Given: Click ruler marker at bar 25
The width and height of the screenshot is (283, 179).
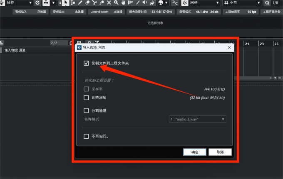Looking at the screenshot, I should click(x=276, y=44).
